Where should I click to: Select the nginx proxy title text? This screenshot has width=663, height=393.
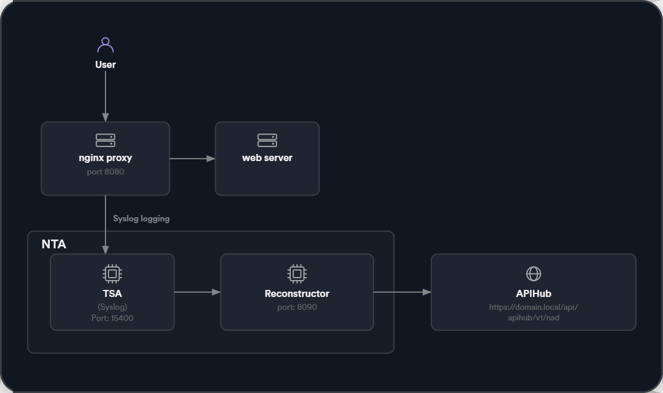[x=106, y=158]
